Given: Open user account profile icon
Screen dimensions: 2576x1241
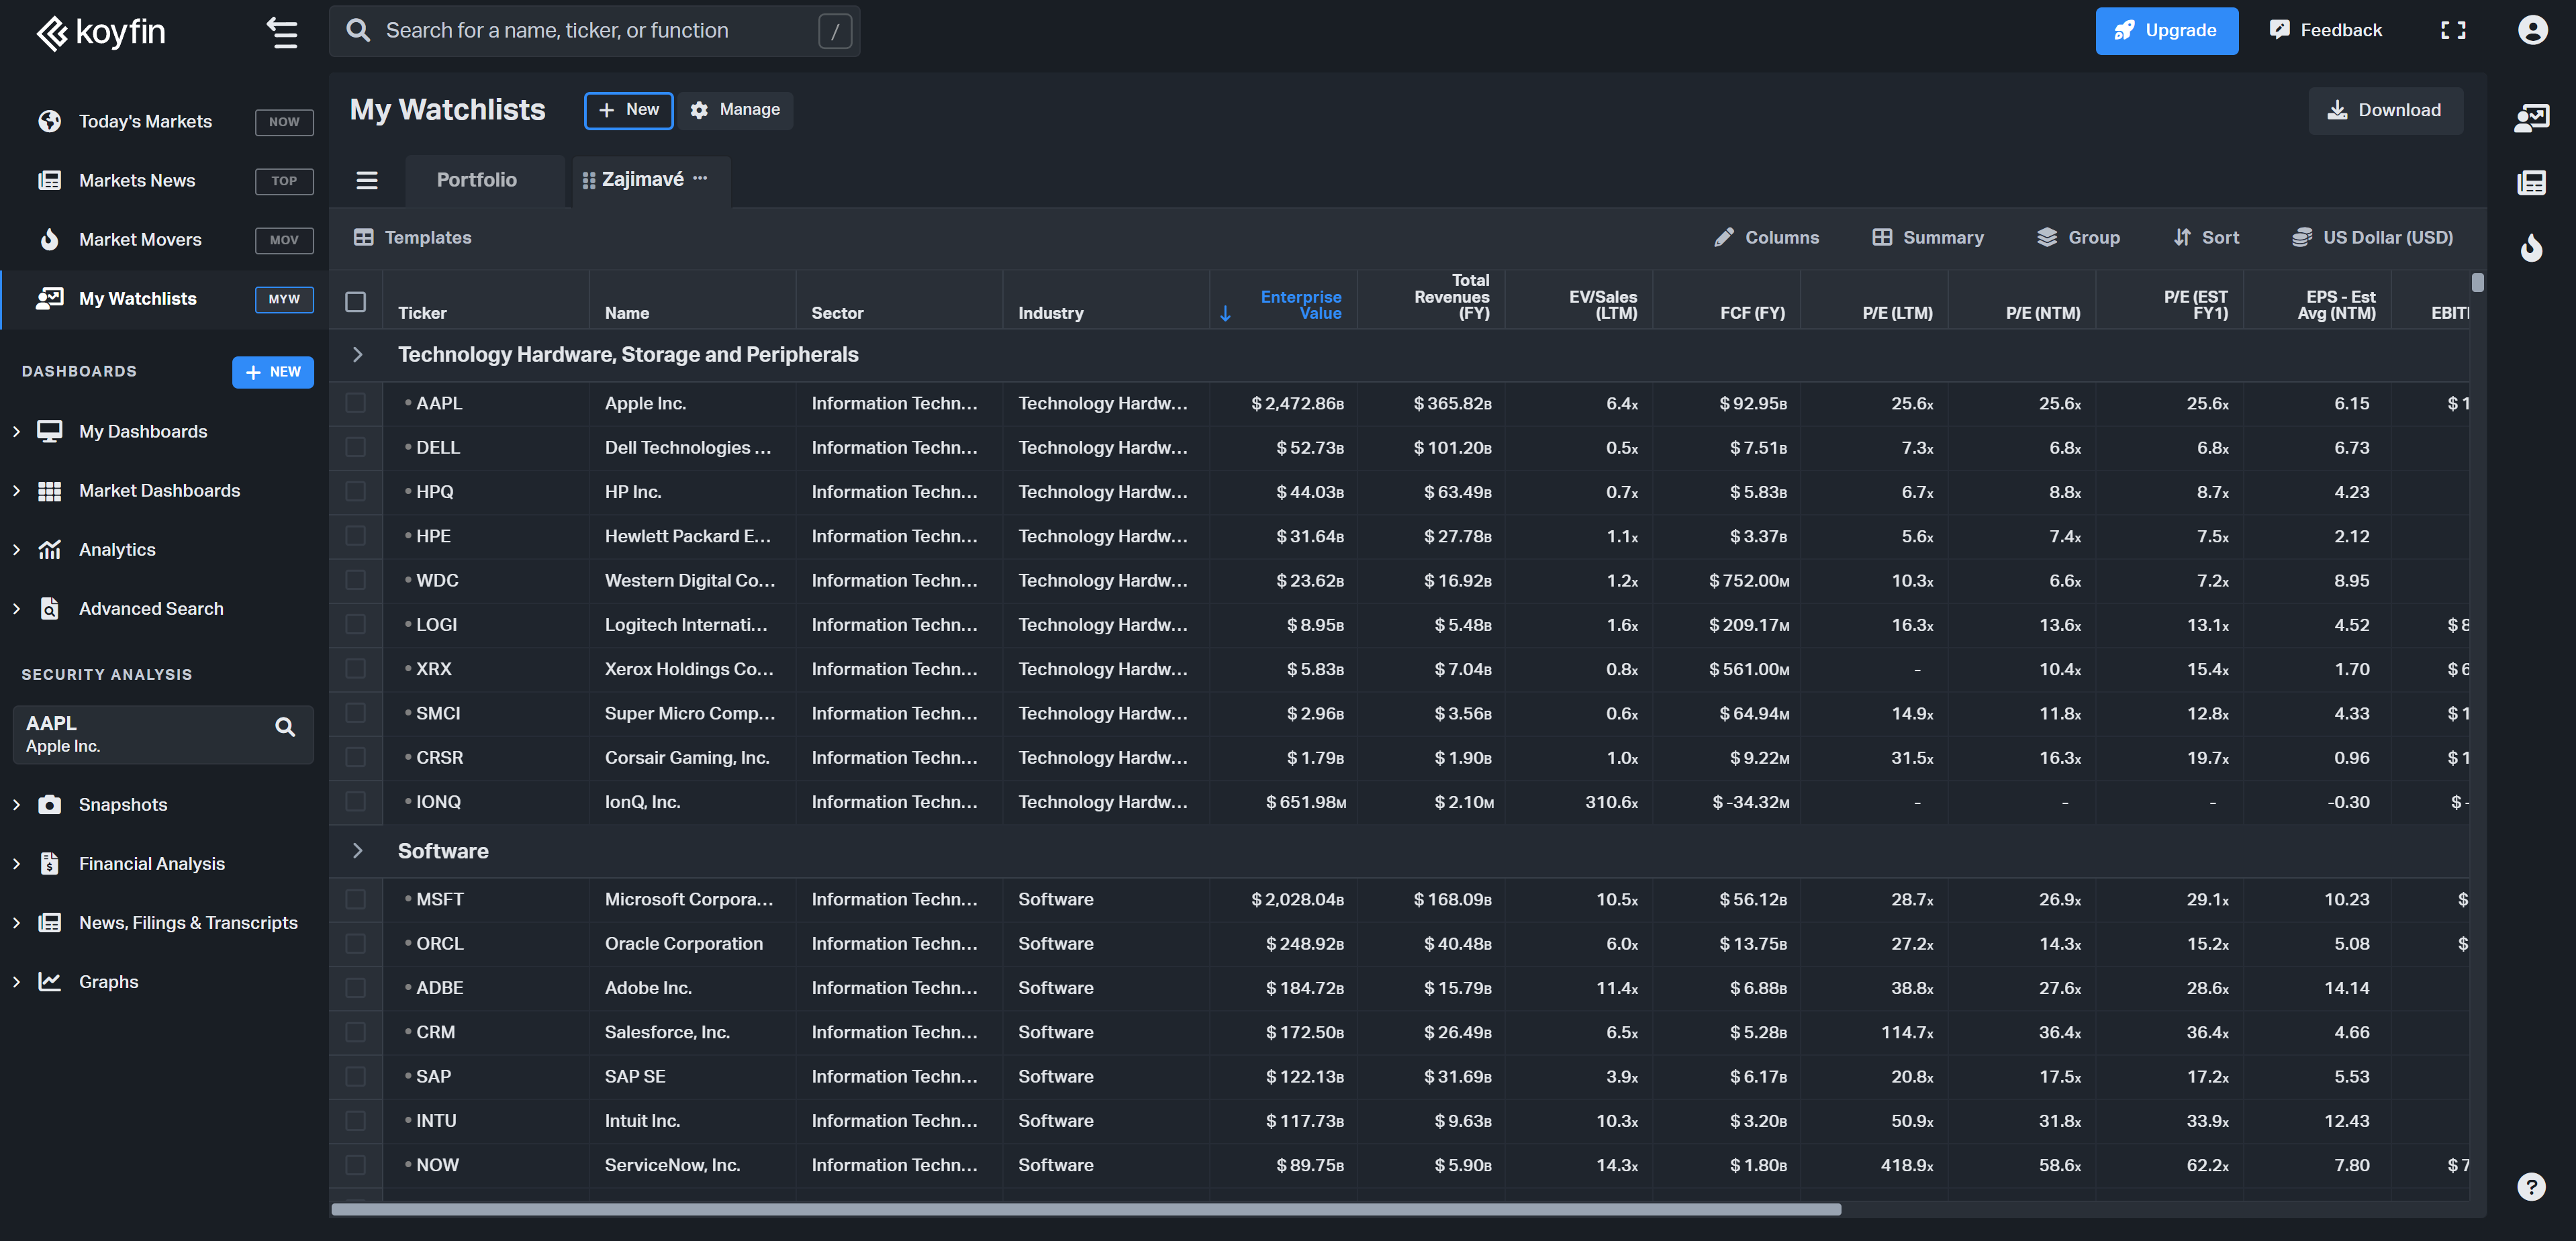Looking at the screenshot, I should tap(2532, 30).
